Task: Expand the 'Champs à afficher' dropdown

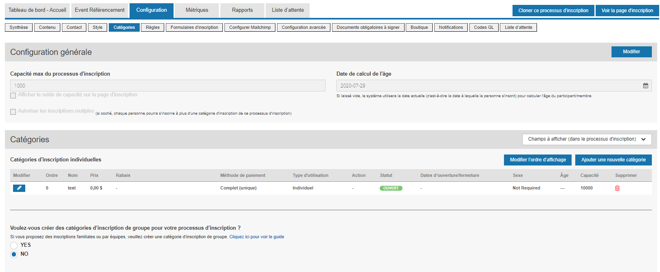Action: [x=587, y=139]
